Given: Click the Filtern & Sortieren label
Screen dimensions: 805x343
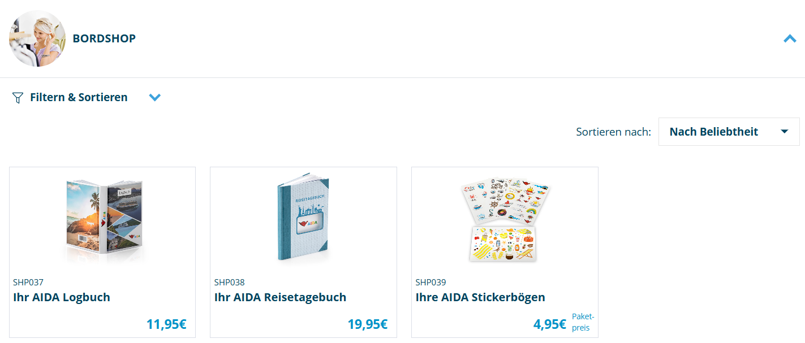Looking at the screenshot, I should click(x=79, y=97).
